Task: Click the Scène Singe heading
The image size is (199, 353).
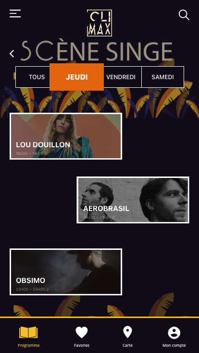Action: tap(97, 51)
